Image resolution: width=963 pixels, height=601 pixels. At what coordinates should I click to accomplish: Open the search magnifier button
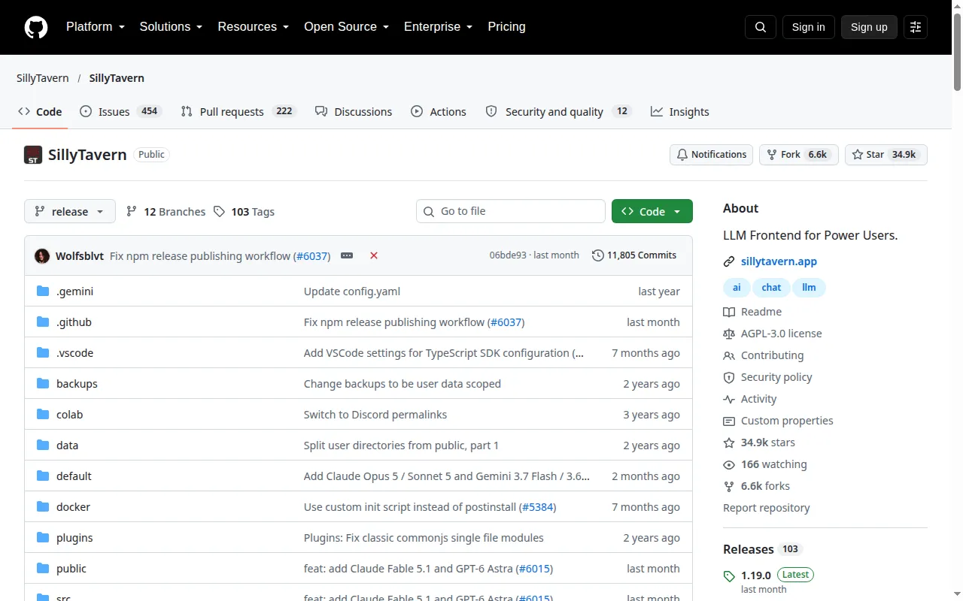pos(761,27)
